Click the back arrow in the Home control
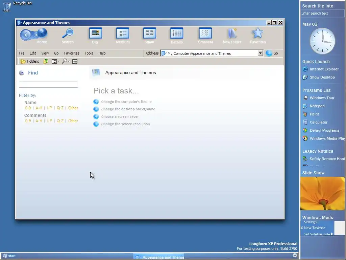 click(x=26, y=35)
